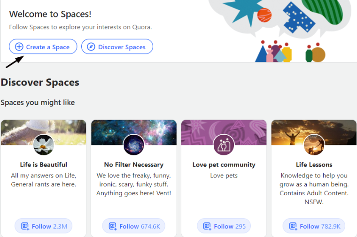
Task: Click the Create a Space button
Action: click(43, 46)
